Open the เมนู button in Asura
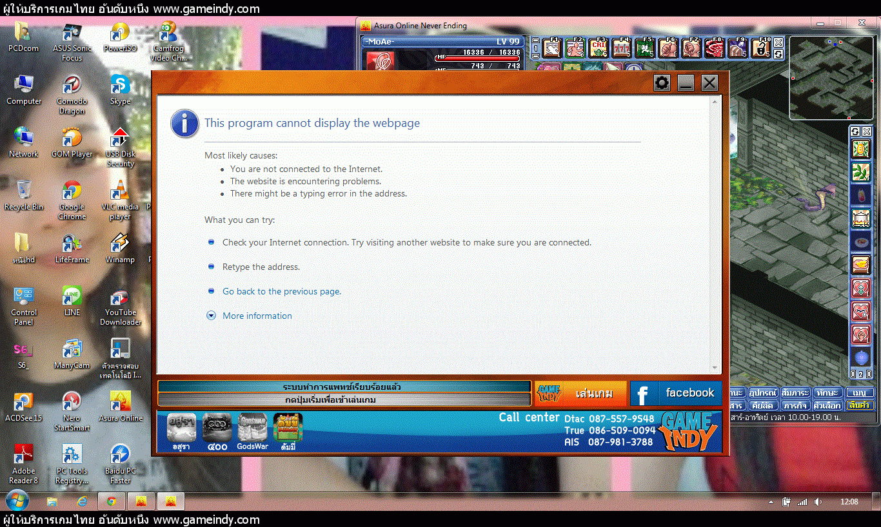 pos(860,392)
